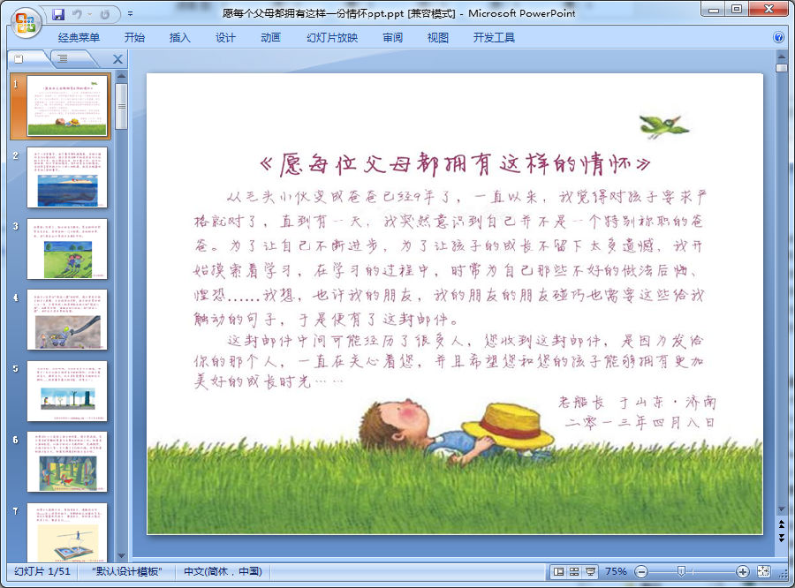Click thumbnail pane scroll-down arrow

coord(121,556)
